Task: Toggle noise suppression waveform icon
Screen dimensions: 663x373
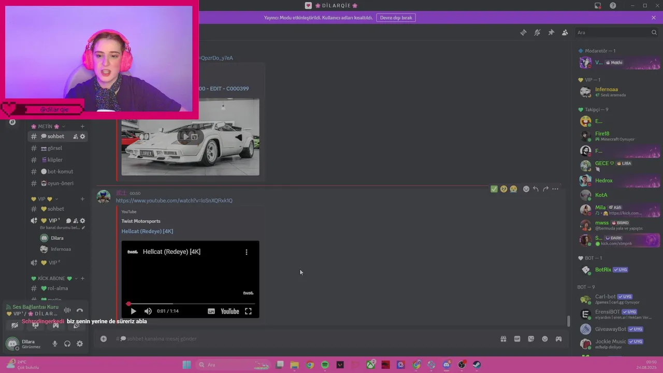Action: (67, 310)
